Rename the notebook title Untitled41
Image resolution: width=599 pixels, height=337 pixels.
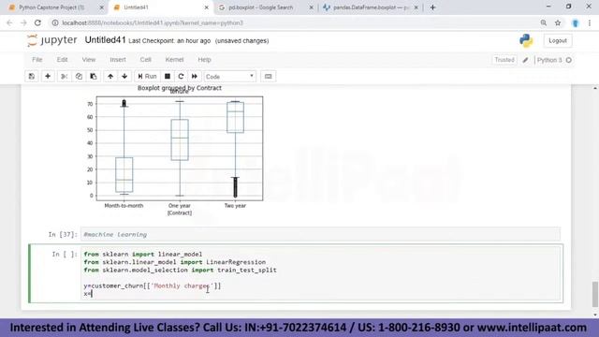(105, 40)
